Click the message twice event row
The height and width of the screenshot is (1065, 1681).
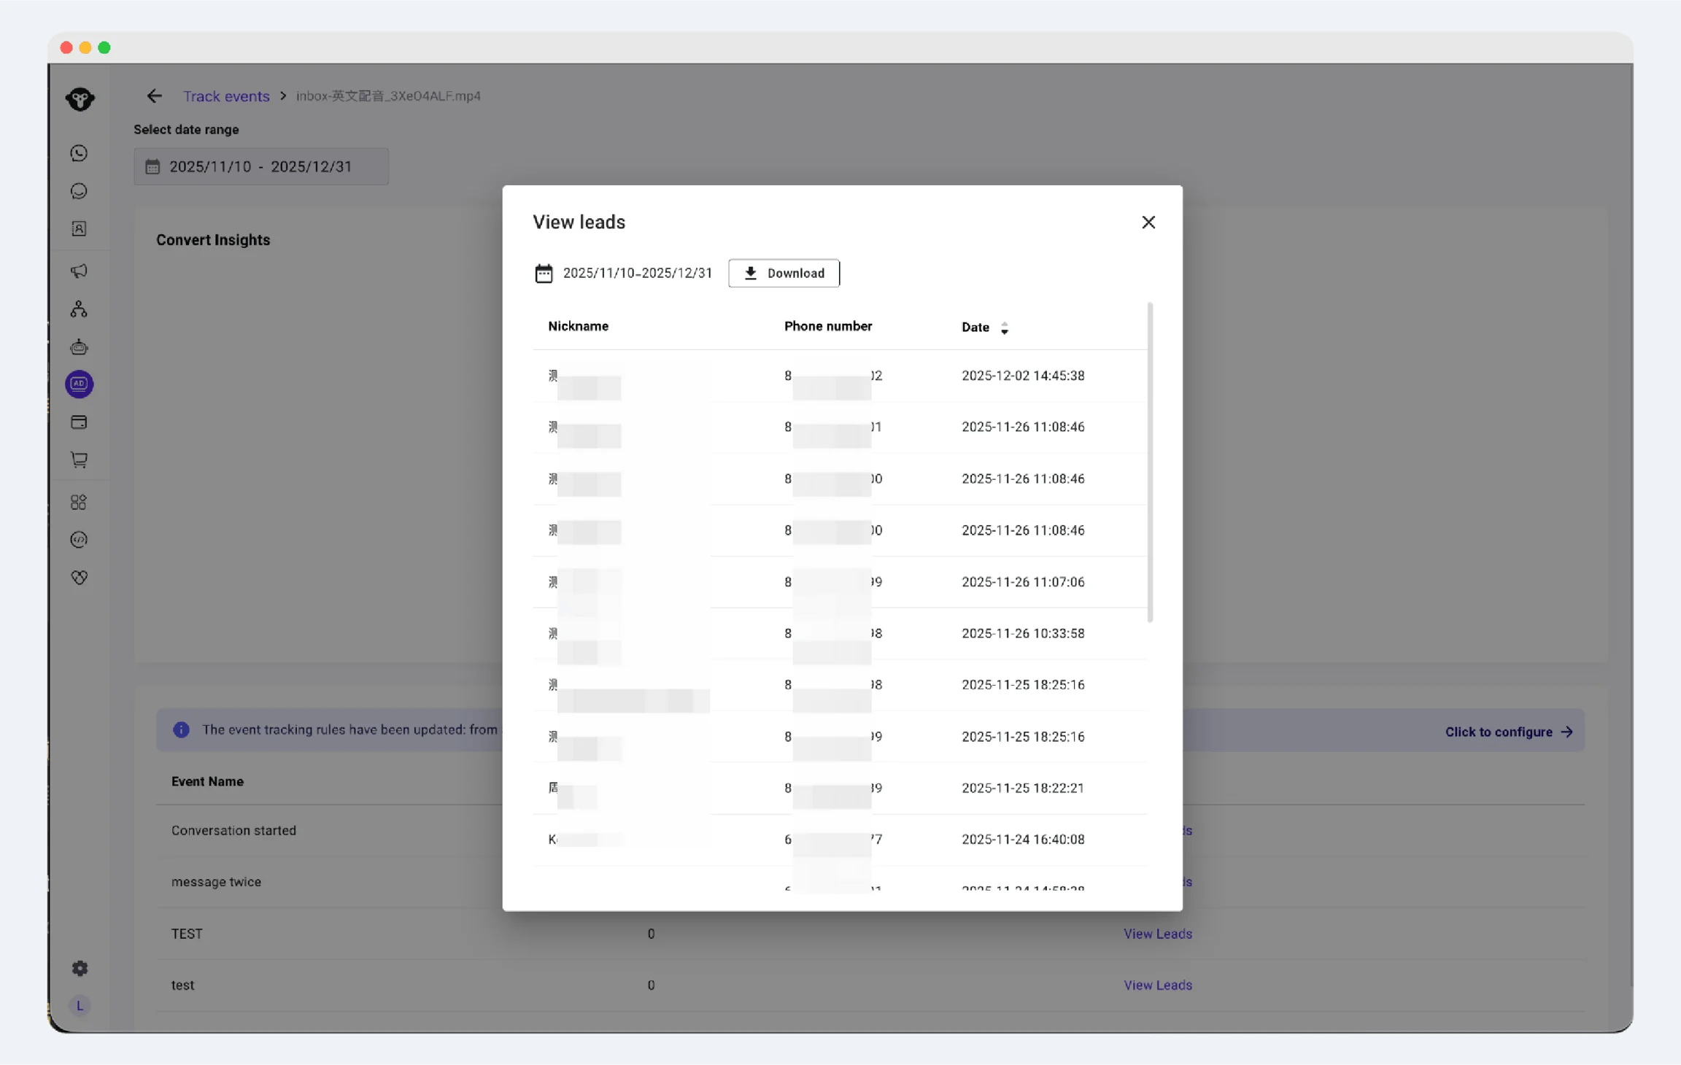[216, 882]
